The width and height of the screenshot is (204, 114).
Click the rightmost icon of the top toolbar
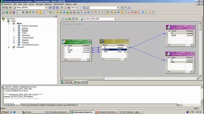click(x=129, y=8)
